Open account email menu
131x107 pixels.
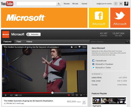105,4
